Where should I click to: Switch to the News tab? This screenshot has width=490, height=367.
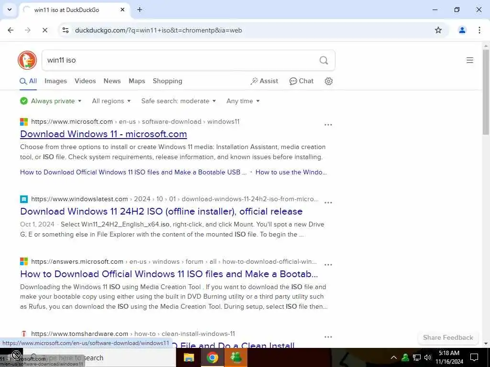(x=112, y=81)
